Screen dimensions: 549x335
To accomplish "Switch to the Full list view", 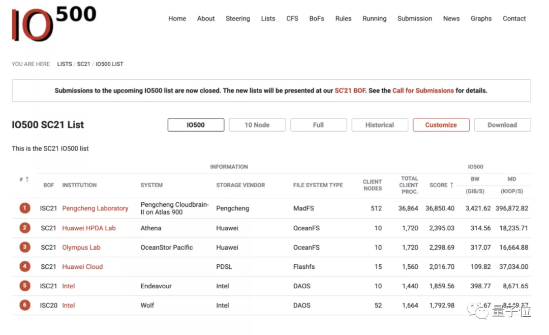I will click(318, 125).
